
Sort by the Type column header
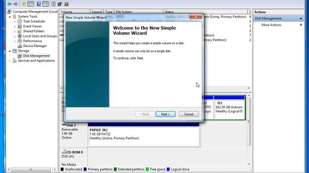click(109, 12)
